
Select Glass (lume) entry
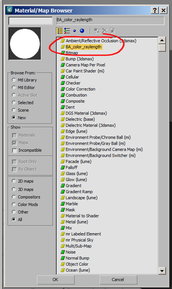(77, 174)
